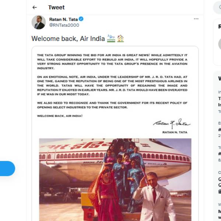The image size is (221, 221).
Task: Click the partially visible blue Tweet button
Action: point(7,168)
